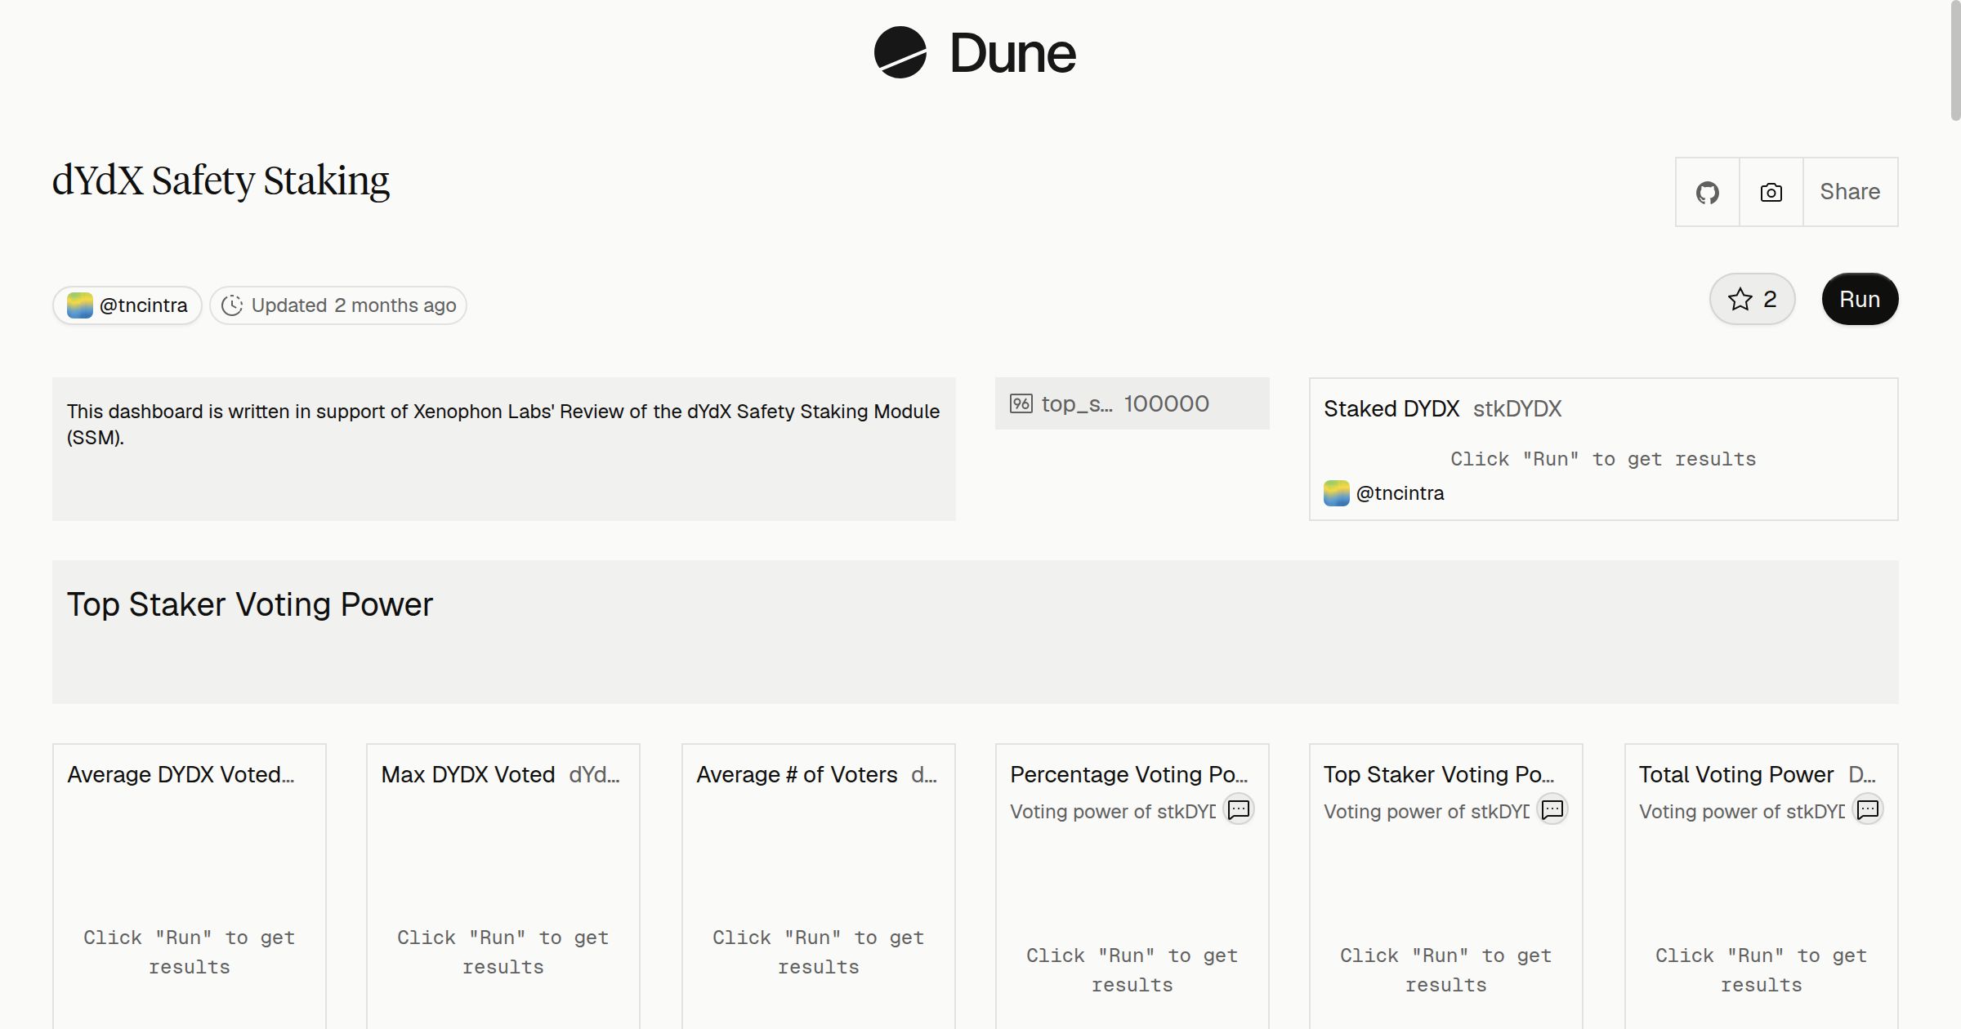The height and width of the screenshot is (1029, 1961).
Task: Click the Dune wordmark text
Action: click(1013, 53)
